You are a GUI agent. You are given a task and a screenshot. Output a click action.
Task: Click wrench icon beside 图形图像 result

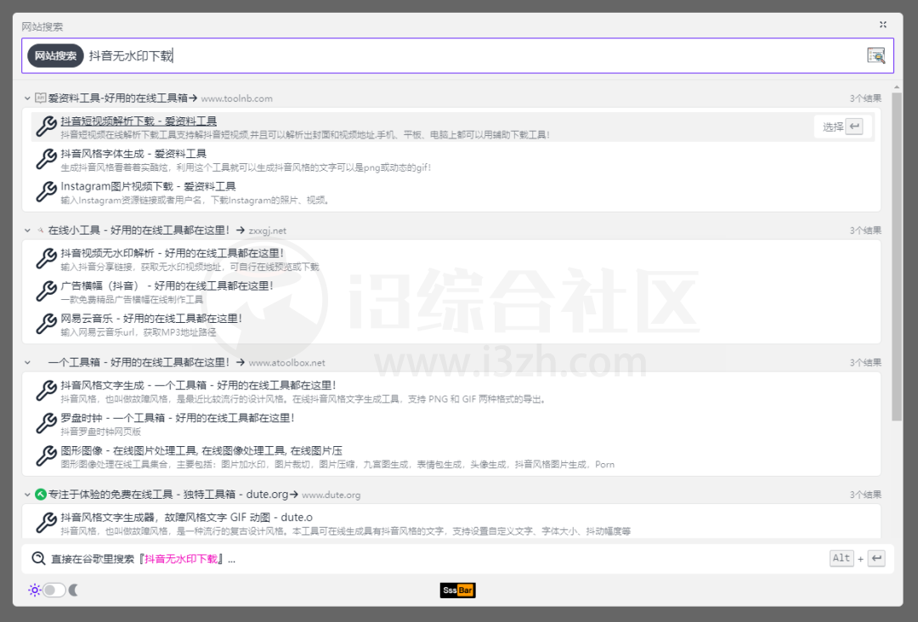[46, 456]
